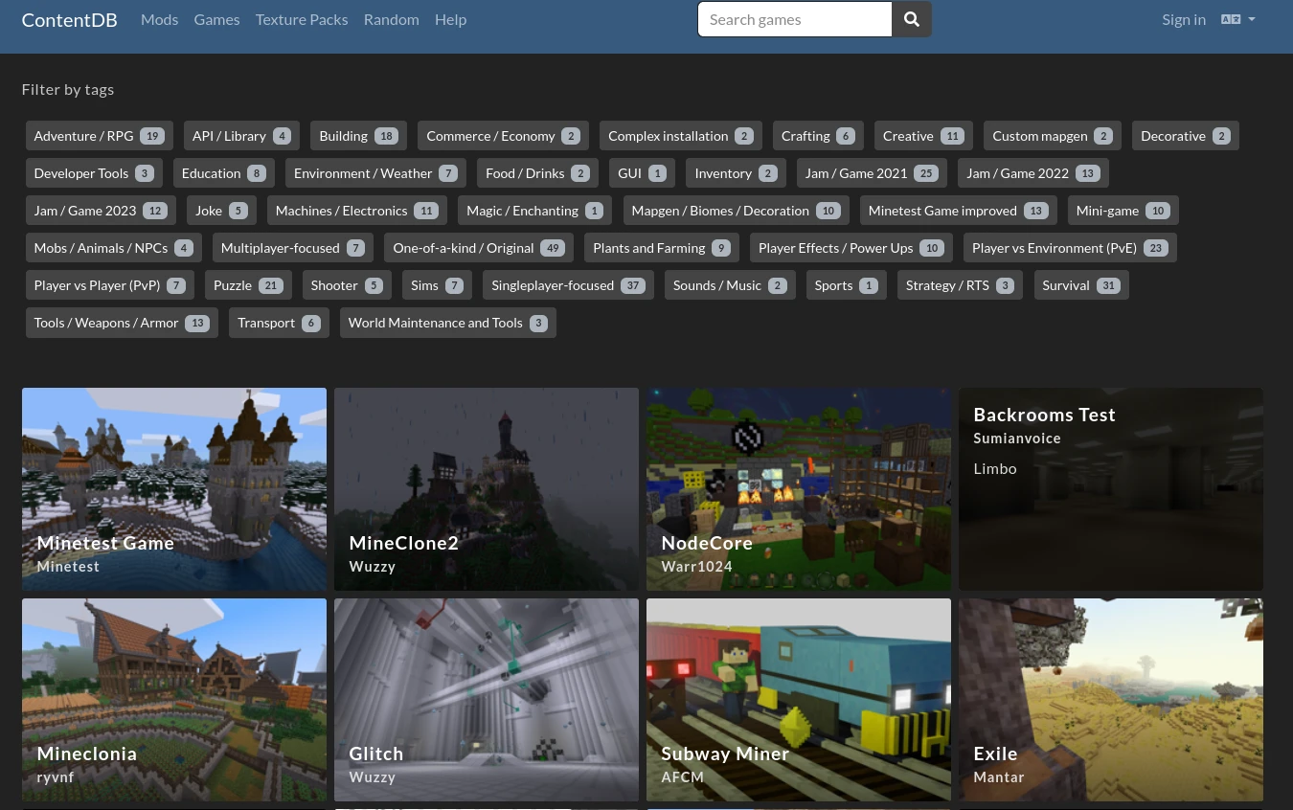Open the Random navigation link
The height and width of the screenshot is (810, 1293).
[x=391, y=19]
